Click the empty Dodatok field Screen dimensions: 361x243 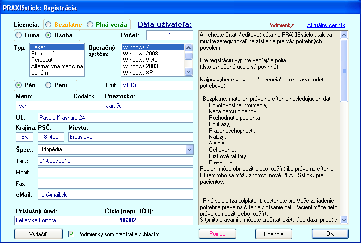pos(89,106)
